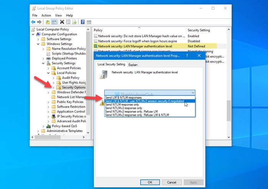Switch to the Explain tab
268x189 pixels.
click(133, 65)
